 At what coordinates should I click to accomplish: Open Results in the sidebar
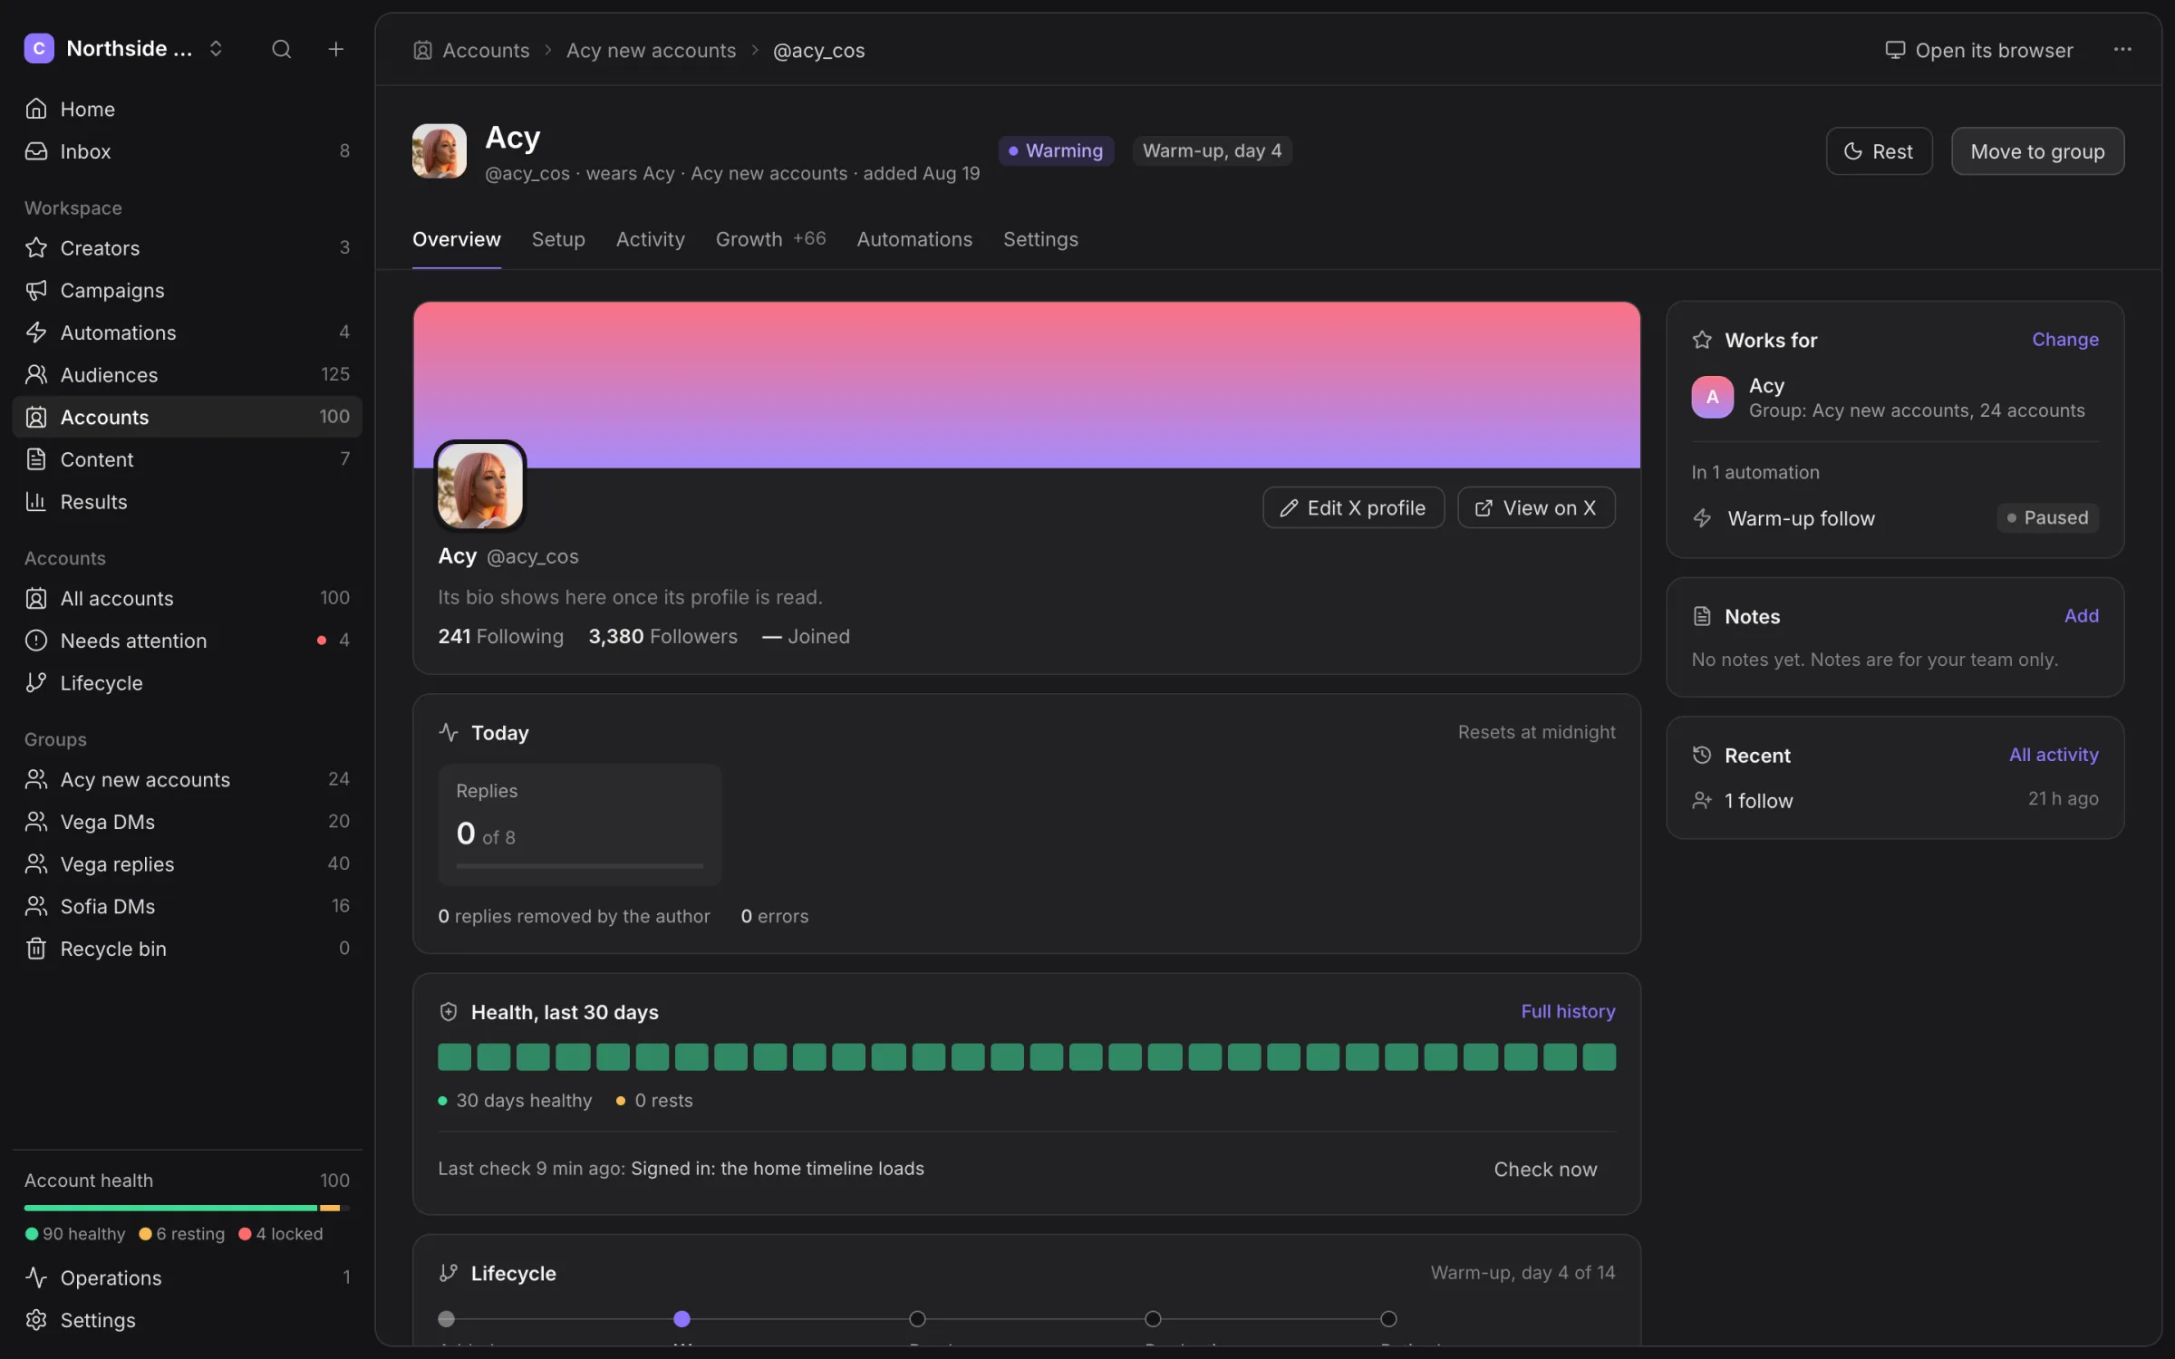pos(187,501)
